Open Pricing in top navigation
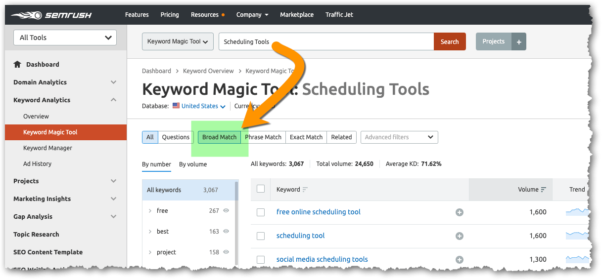602x280 pixels. (x=170, y=15)
